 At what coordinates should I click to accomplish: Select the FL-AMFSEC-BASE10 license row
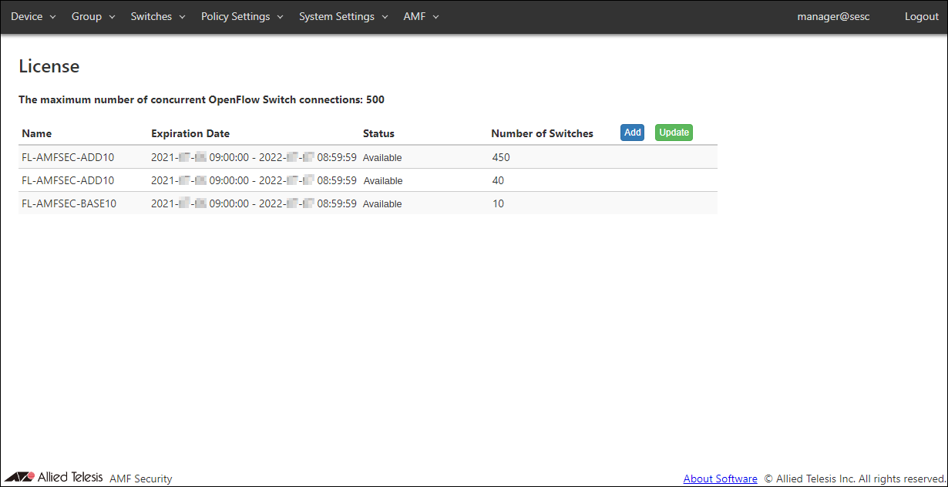click(69, 203)
